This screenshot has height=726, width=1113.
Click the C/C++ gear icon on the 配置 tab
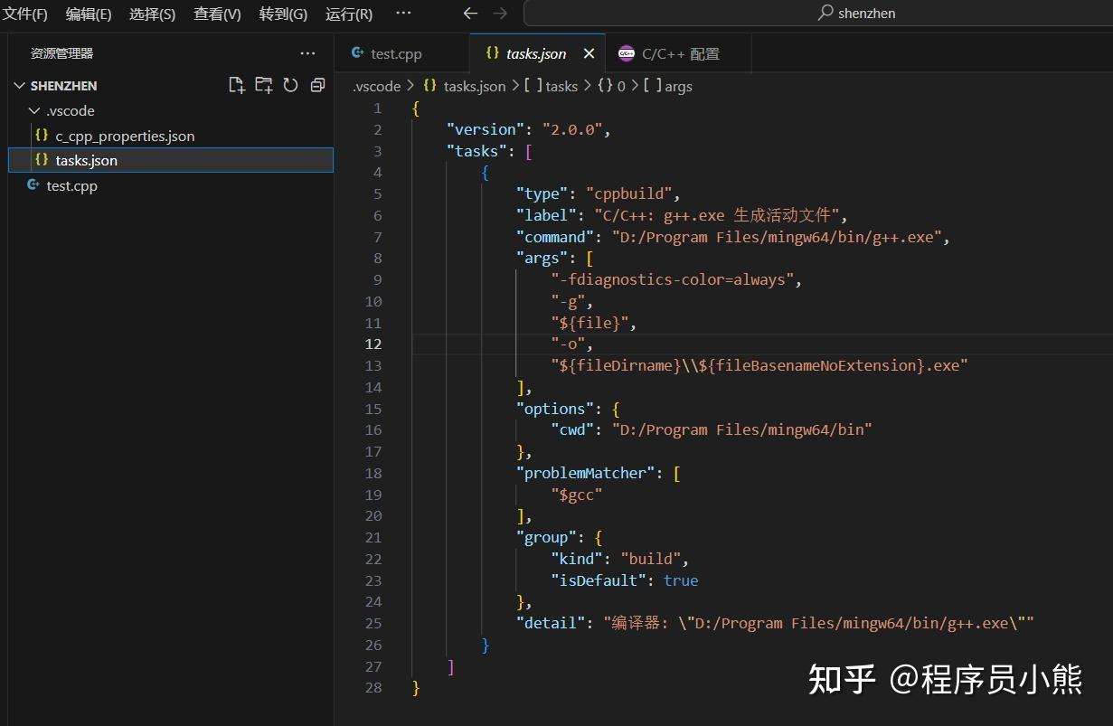[627, 53]
